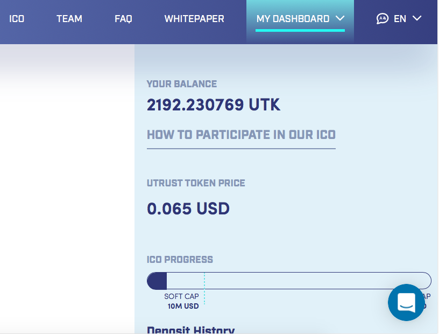Follow the How to Participate in Our ICO link
439x334 pixels.
coord(241,135)
